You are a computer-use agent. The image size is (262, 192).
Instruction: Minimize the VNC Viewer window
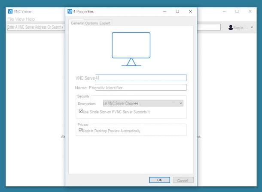(224, 11)
